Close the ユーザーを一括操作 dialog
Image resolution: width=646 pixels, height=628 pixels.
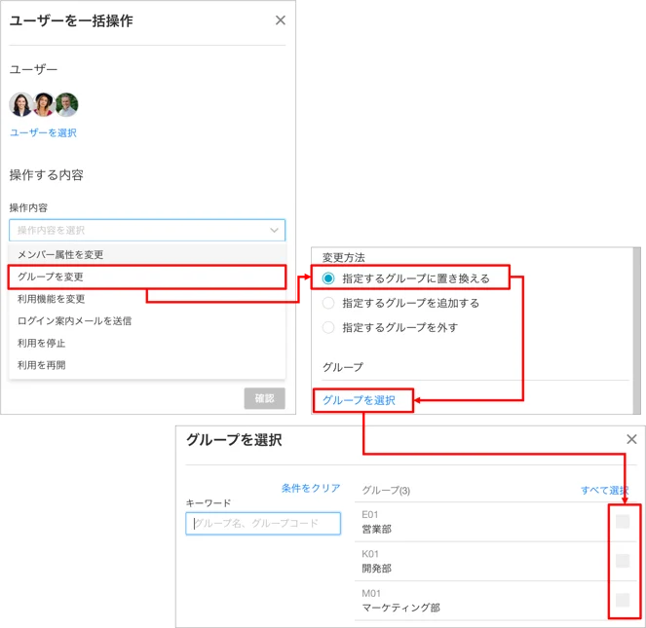[281, 20]
